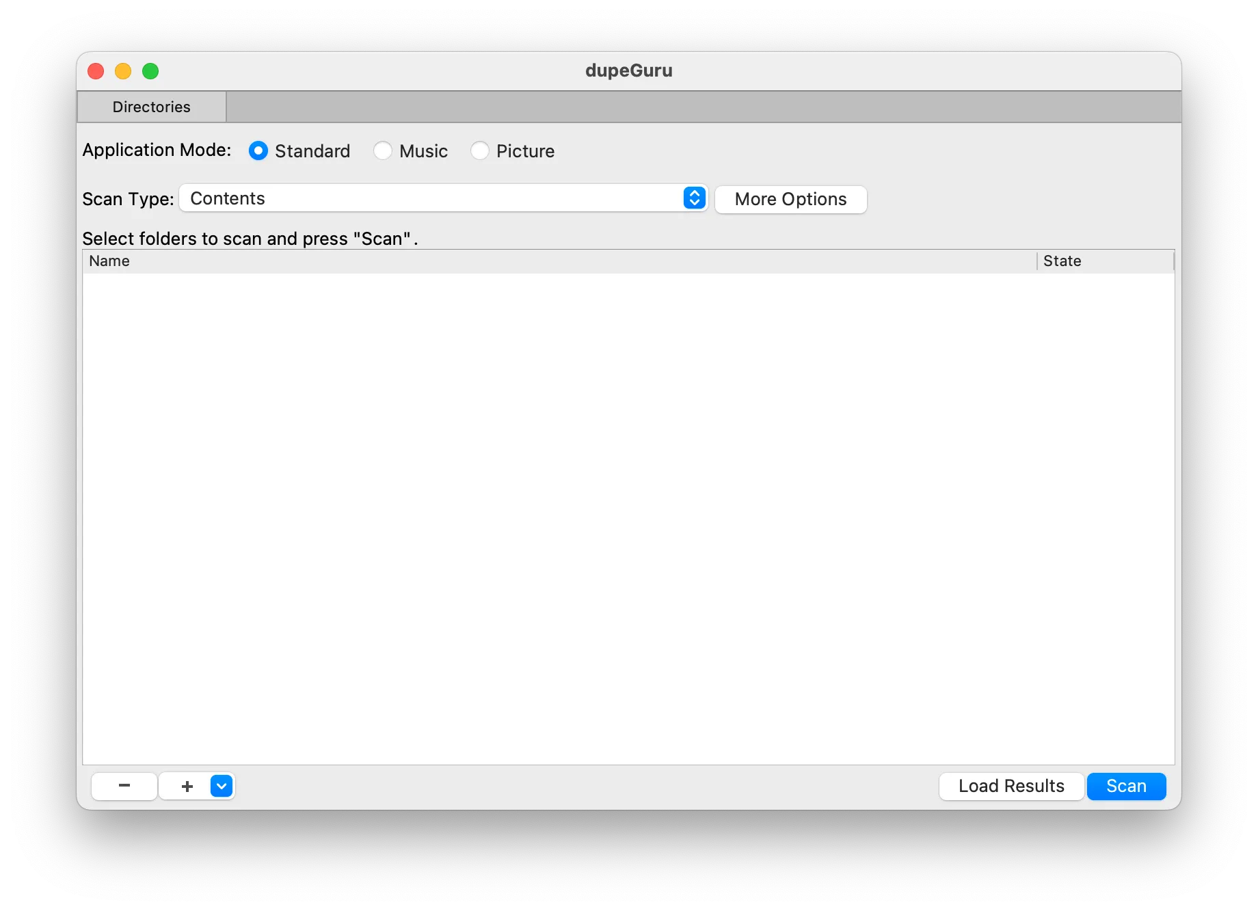Select the Contents text in Scan Type field
This screenshot has height=911, width=1258.
[228, 198]
